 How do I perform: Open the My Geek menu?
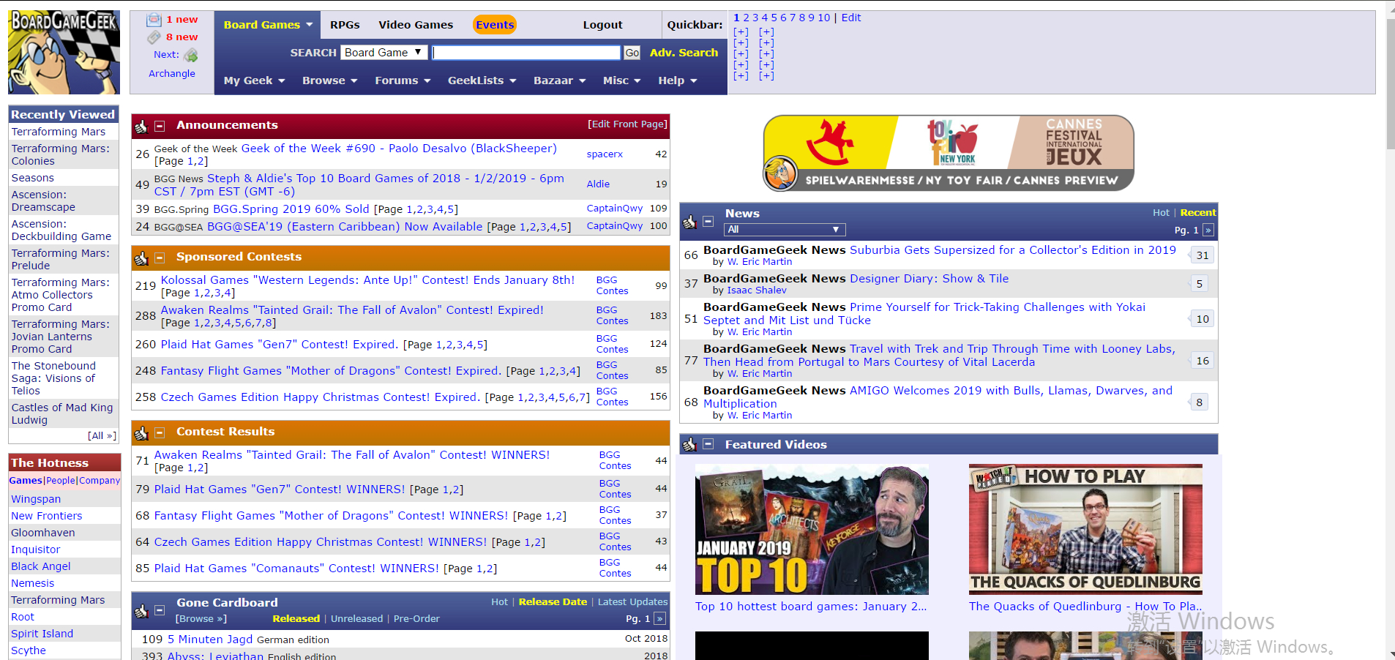[254, 80]
